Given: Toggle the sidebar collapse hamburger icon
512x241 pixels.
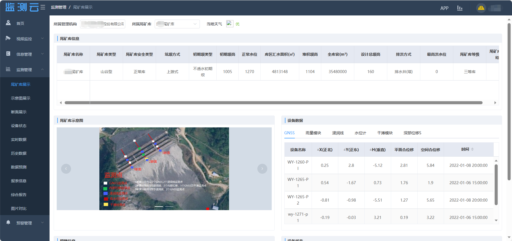Looking at the screenshot, I should (x=43, y=7).
